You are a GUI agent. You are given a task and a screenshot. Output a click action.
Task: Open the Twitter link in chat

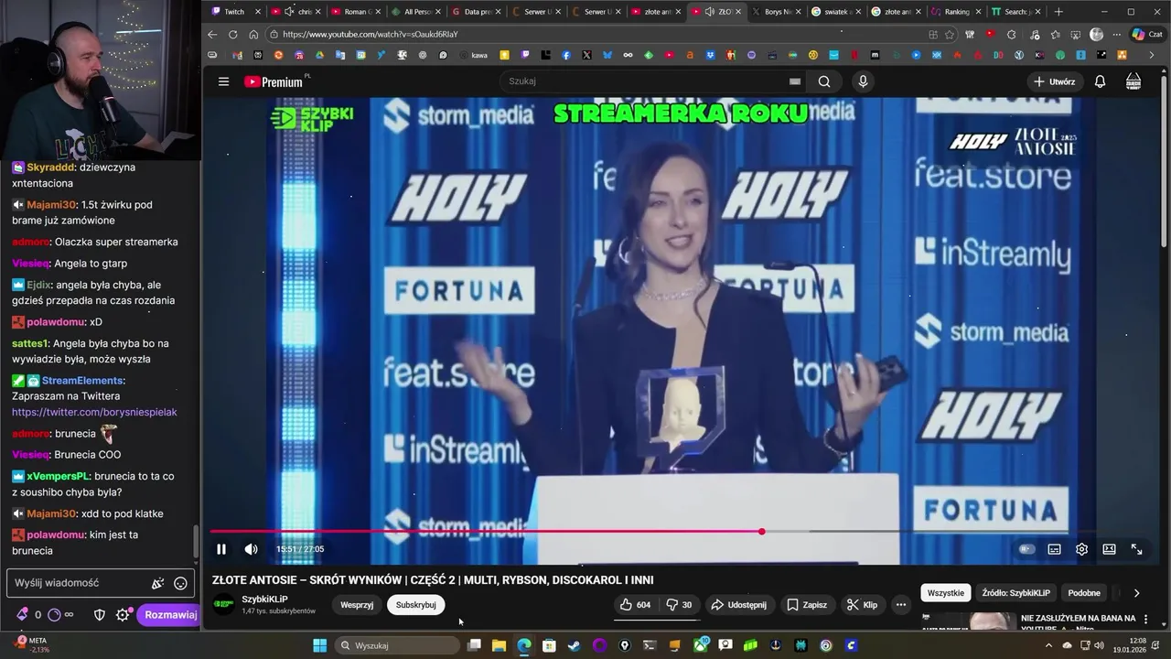[94, 412]
